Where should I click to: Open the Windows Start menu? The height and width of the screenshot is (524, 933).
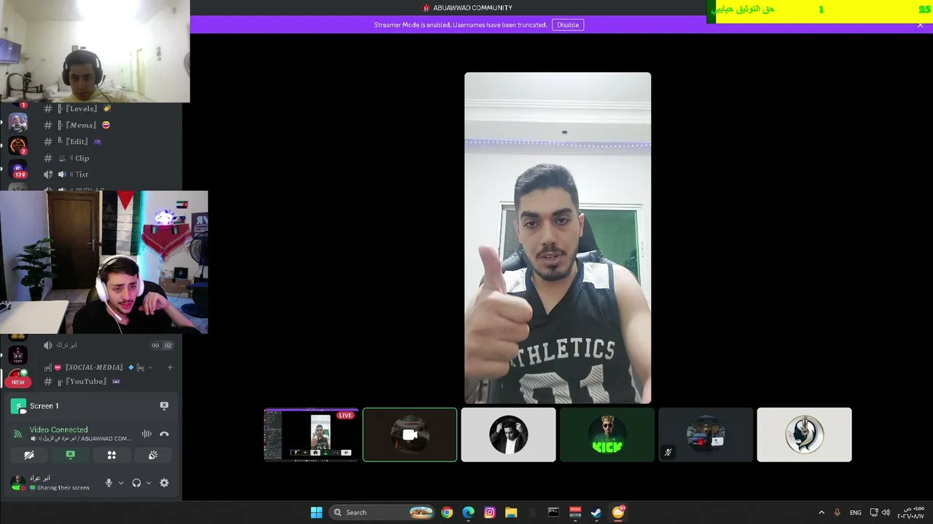pos(316,512)
